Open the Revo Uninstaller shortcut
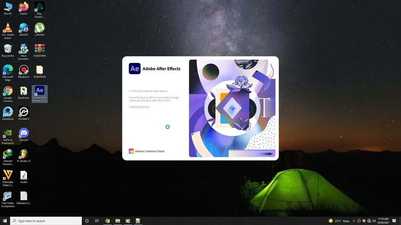401x225 pixels. pyautogui.click(x=23, y=52)
